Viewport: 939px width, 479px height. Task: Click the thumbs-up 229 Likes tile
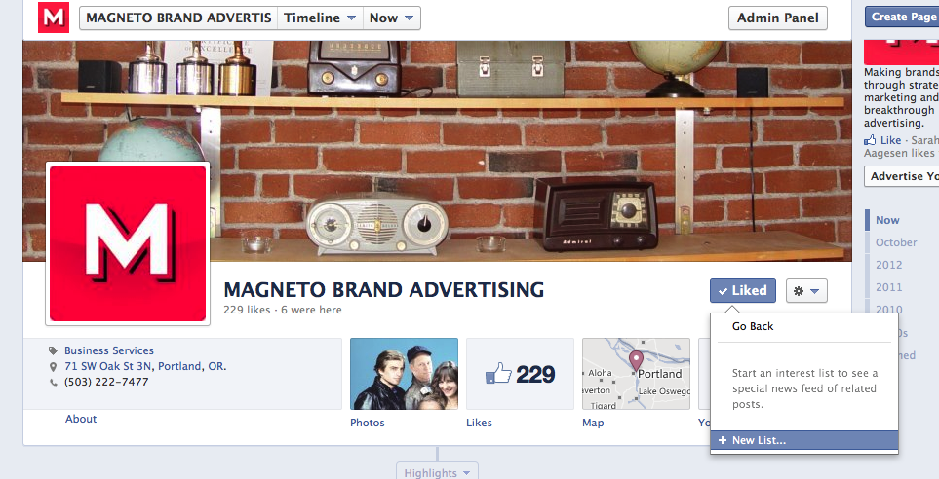[520, 374]
